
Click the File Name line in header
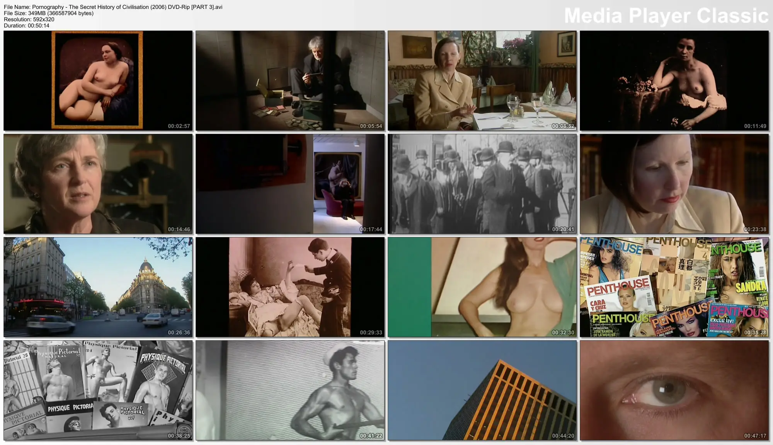pyautogui.click(x=113, y=7)
